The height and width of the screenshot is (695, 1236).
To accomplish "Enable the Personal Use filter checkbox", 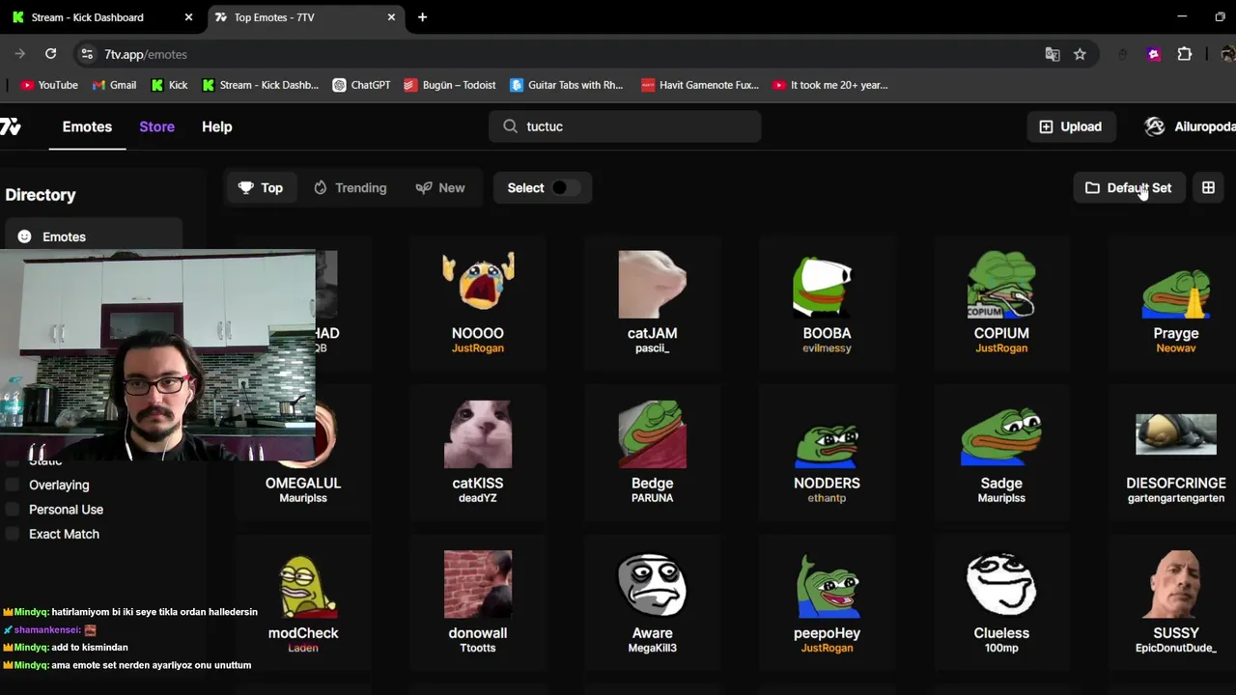I will pyautogui.click(x=13, y=509).
